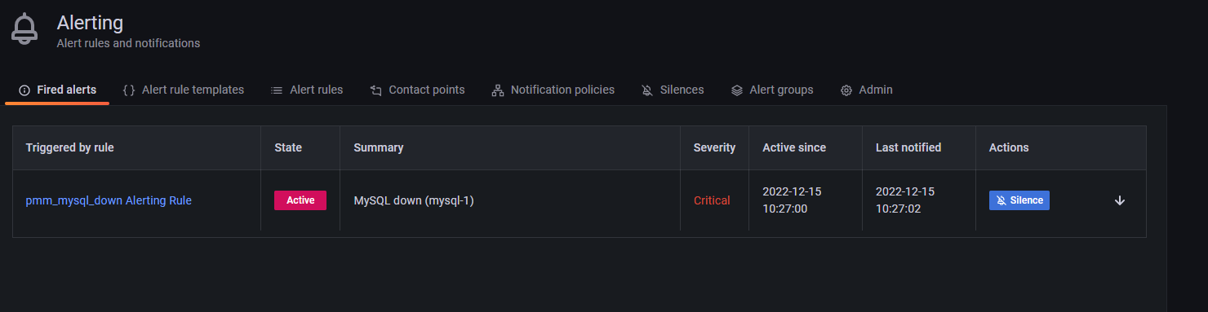This screenshot has width=1208, height=312.
Task: Open the Contact points tab
Action: (x=418, y=90)
